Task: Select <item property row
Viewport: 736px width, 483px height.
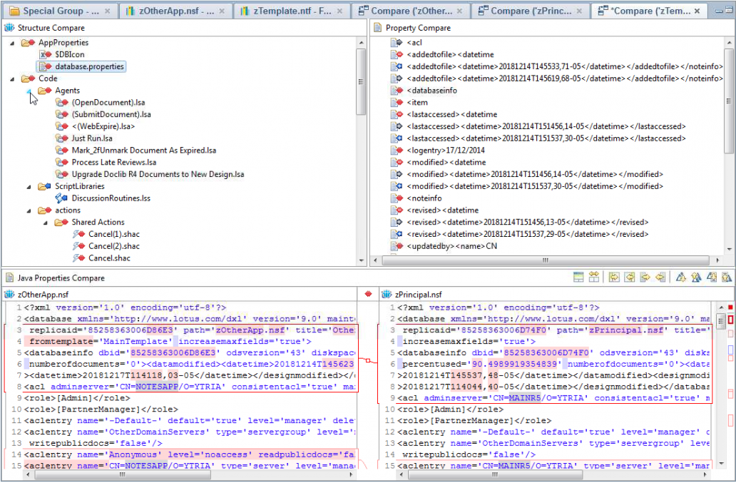Action: [x=417, y=102]
